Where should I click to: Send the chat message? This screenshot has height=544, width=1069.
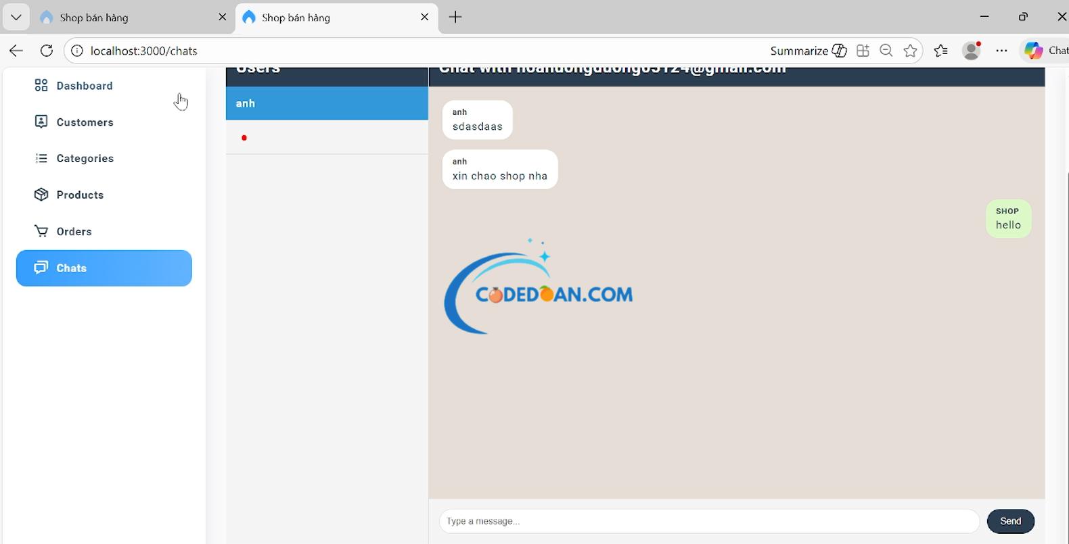click(x=1010, y=521)
